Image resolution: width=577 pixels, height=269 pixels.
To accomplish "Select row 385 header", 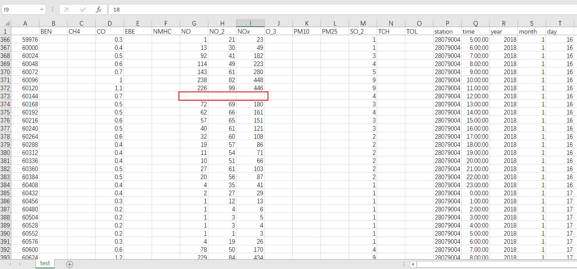I will click(5, 193).
